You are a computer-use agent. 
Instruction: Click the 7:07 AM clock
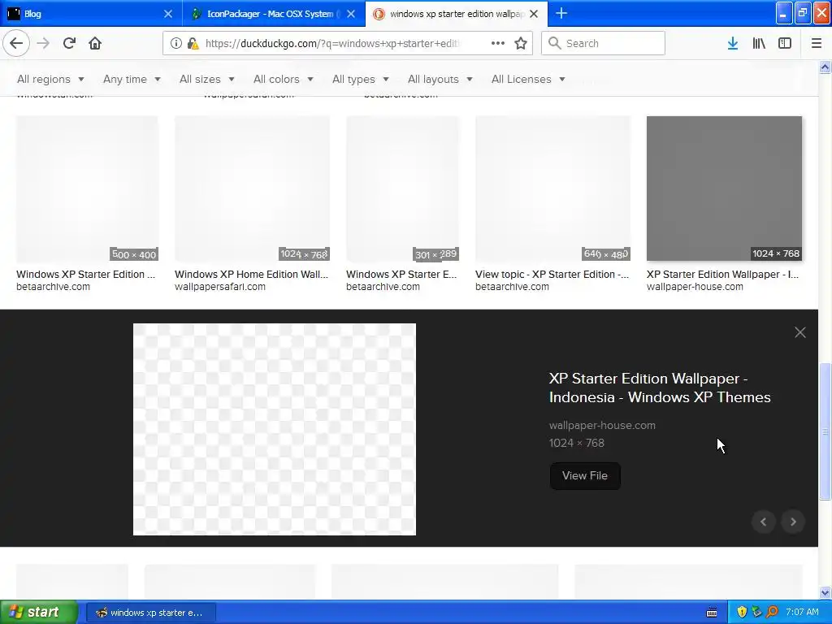[802, 612]
